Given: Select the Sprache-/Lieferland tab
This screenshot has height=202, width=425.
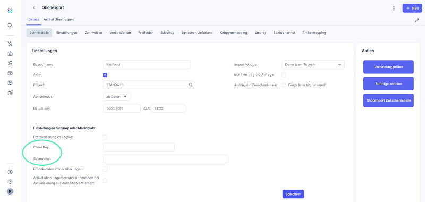Looking at the screenshot, I should pyautogui.click(x=197, y=33).
